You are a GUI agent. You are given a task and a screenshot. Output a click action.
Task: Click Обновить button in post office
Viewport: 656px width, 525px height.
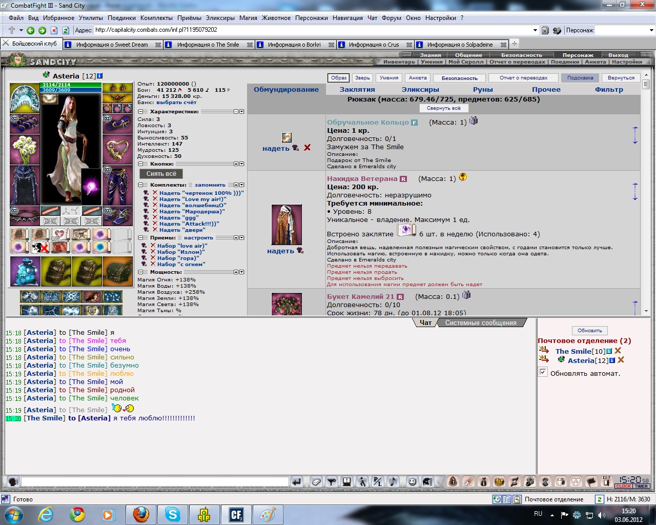[x=589, y=331]
